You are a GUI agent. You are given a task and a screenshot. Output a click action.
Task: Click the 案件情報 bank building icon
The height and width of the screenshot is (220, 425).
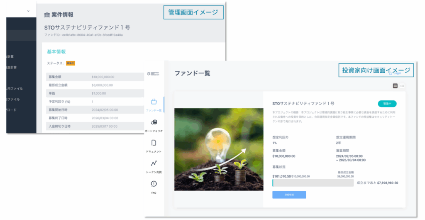(47, 15)
